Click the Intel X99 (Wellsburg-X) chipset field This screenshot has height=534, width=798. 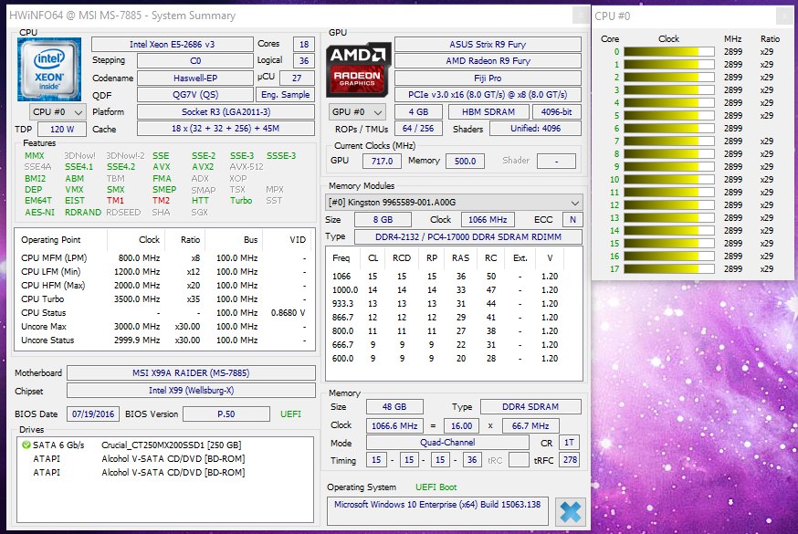191,391
